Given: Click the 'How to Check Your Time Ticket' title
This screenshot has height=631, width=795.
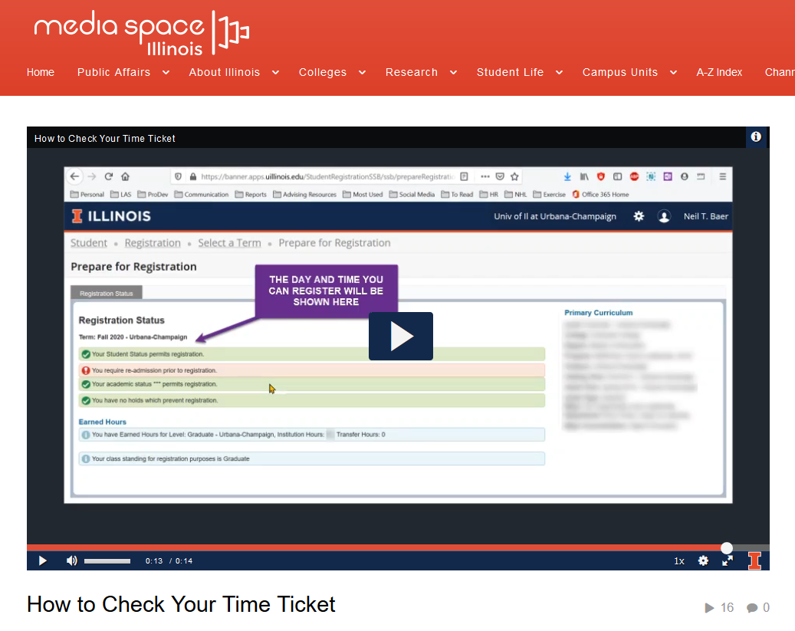Looking at the screenshot, I should pyautogui.click(x=181, y=604).
